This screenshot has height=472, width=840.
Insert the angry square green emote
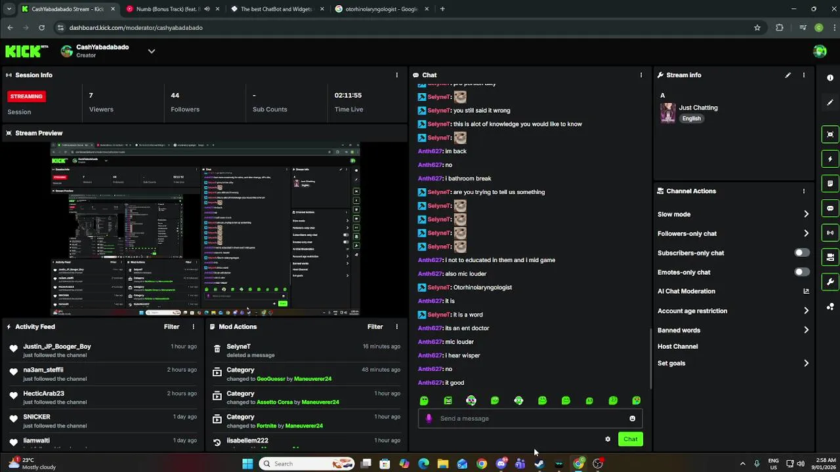click(448, 401)
